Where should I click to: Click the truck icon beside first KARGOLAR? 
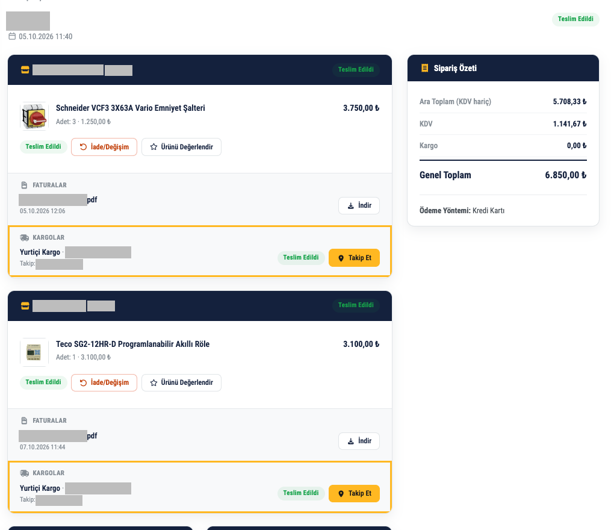point(24,238)
